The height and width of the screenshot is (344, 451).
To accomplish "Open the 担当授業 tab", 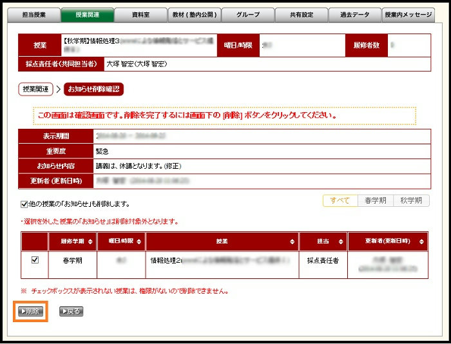I will click(x=34, y=14).
